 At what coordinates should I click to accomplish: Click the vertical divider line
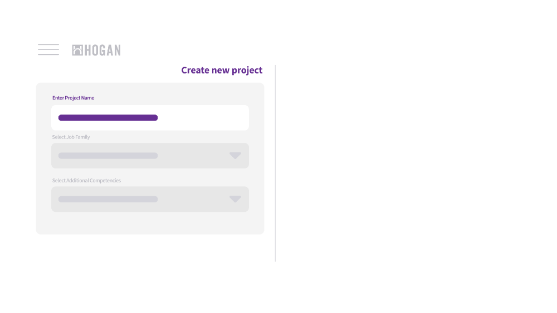click(x=275, y=163)
